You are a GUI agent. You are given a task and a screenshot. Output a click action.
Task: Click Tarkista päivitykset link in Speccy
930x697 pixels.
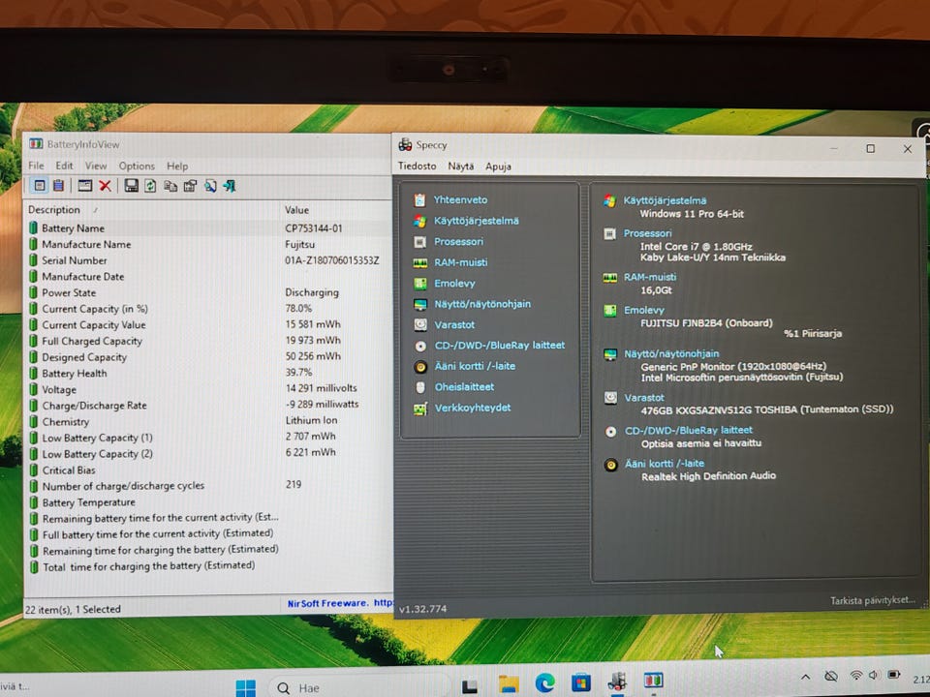coord(873,600)
